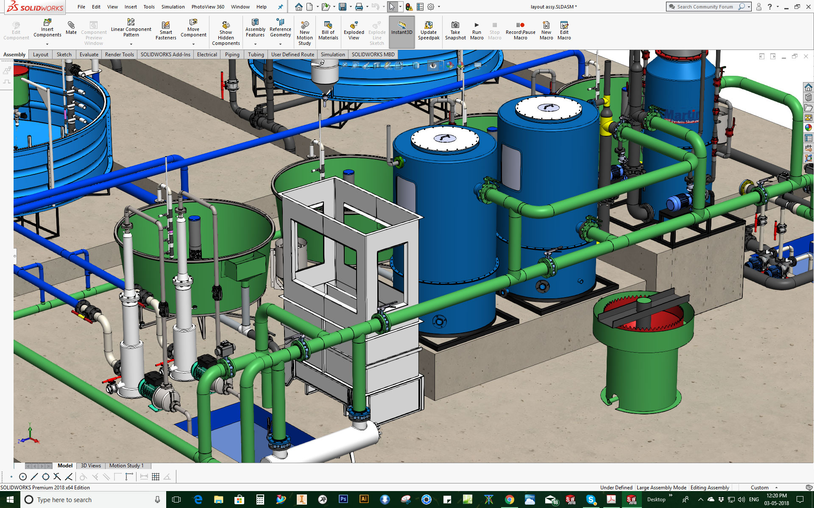Viewport: 814px width, 508px height.
Task: Click Take Snapshot icon
Action: (x=455, y=31)
